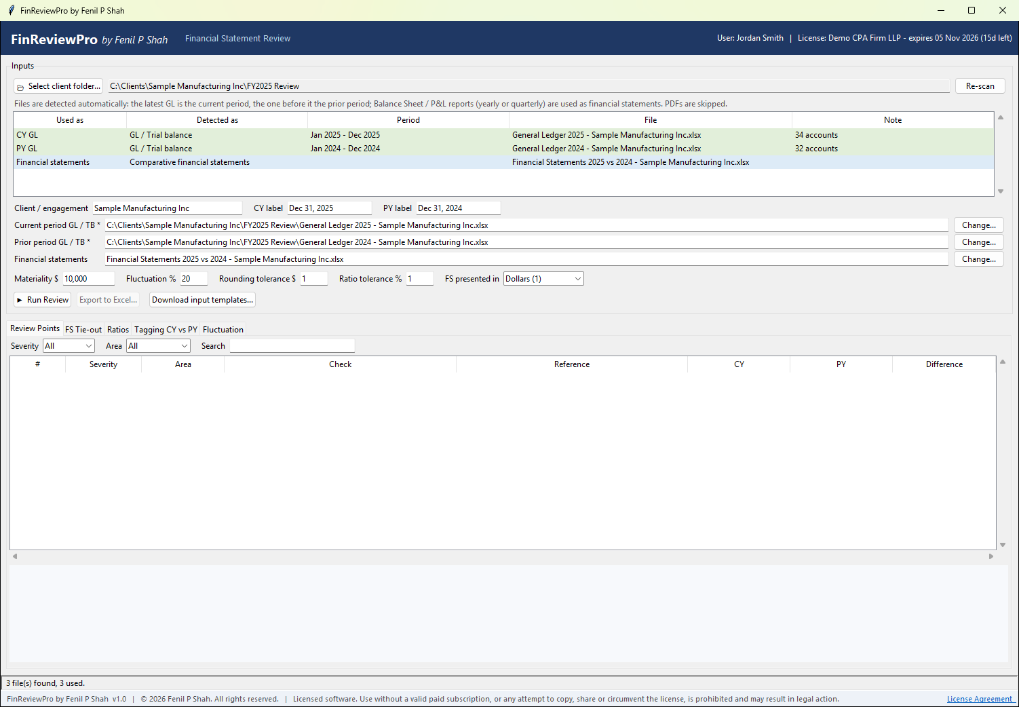Image resolution: width=1019 pixels, height=707 pixels.
Task: Click the Period column header
Action: (408, 120)
